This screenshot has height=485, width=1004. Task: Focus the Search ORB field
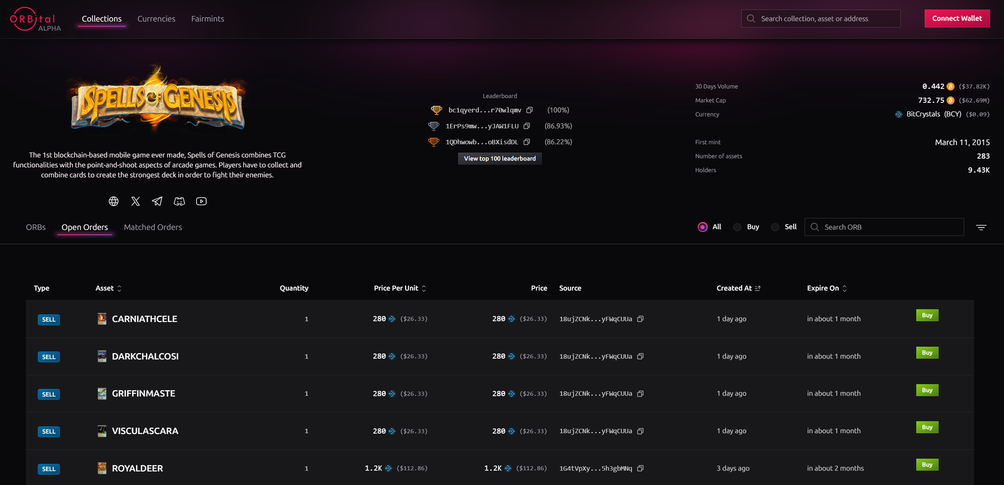click(884, 227)
